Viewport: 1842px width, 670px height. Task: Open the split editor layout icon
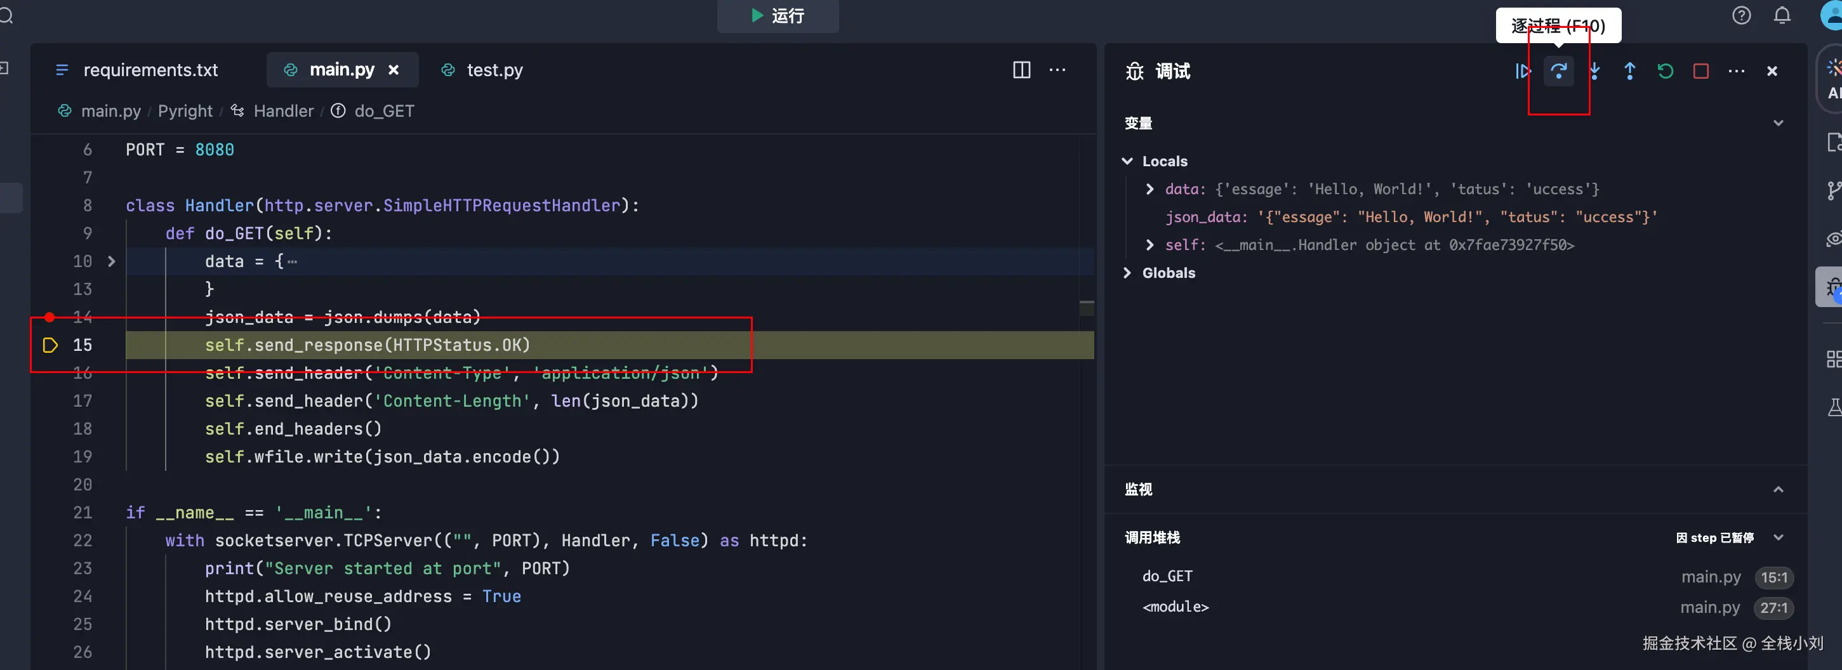[x=1022, y=69]
